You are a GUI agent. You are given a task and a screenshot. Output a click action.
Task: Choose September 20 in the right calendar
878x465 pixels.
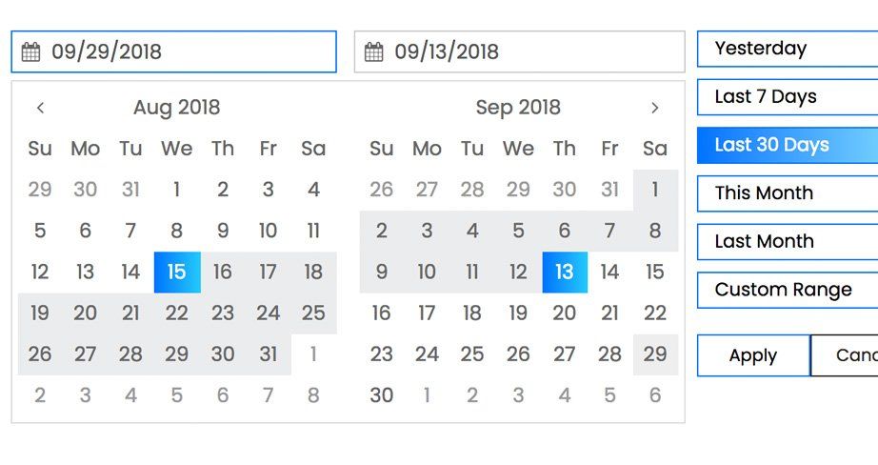point(565,313)
